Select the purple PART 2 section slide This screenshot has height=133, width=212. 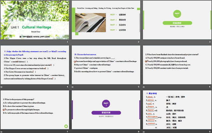pyautogui.click(x=106, y=110)
